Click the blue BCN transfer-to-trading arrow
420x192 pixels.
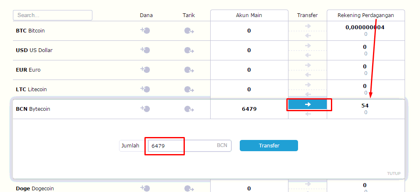pos(308,104)
